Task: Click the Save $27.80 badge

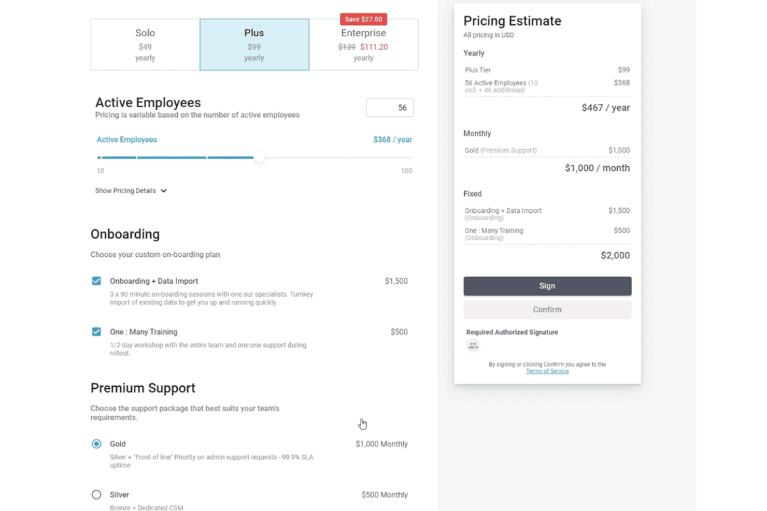Action: 363,19
